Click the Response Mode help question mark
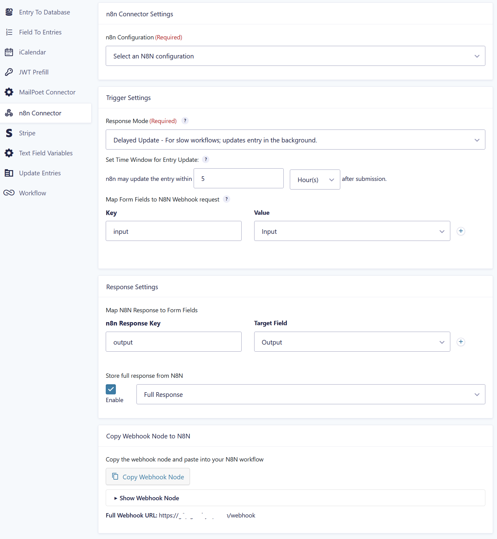The width and height of the screenshot is (497, 539). point(185,121)
